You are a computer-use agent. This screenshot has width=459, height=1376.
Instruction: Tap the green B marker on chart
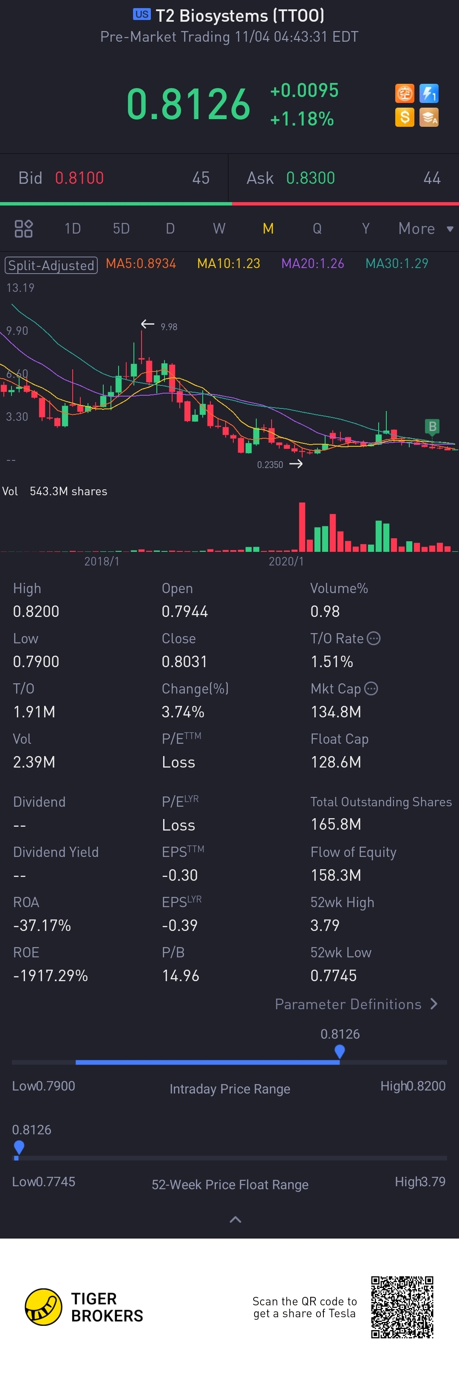click(x=432, y=426)
